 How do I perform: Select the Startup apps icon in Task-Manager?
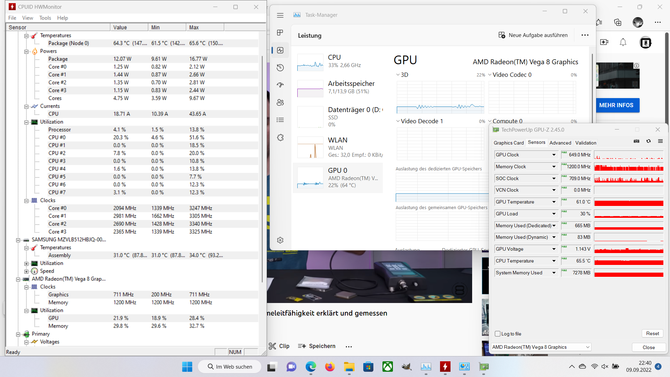(x=280, y=85)
